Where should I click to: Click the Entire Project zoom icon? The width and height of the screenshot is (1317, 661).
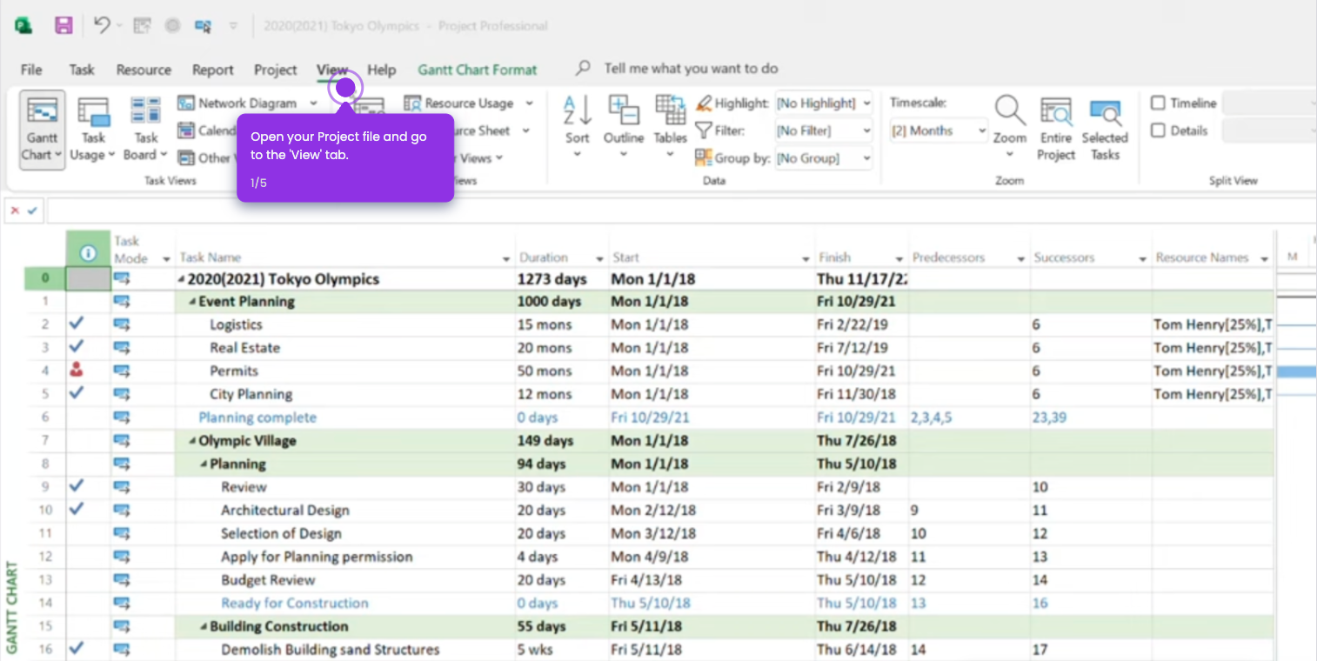1056,112
